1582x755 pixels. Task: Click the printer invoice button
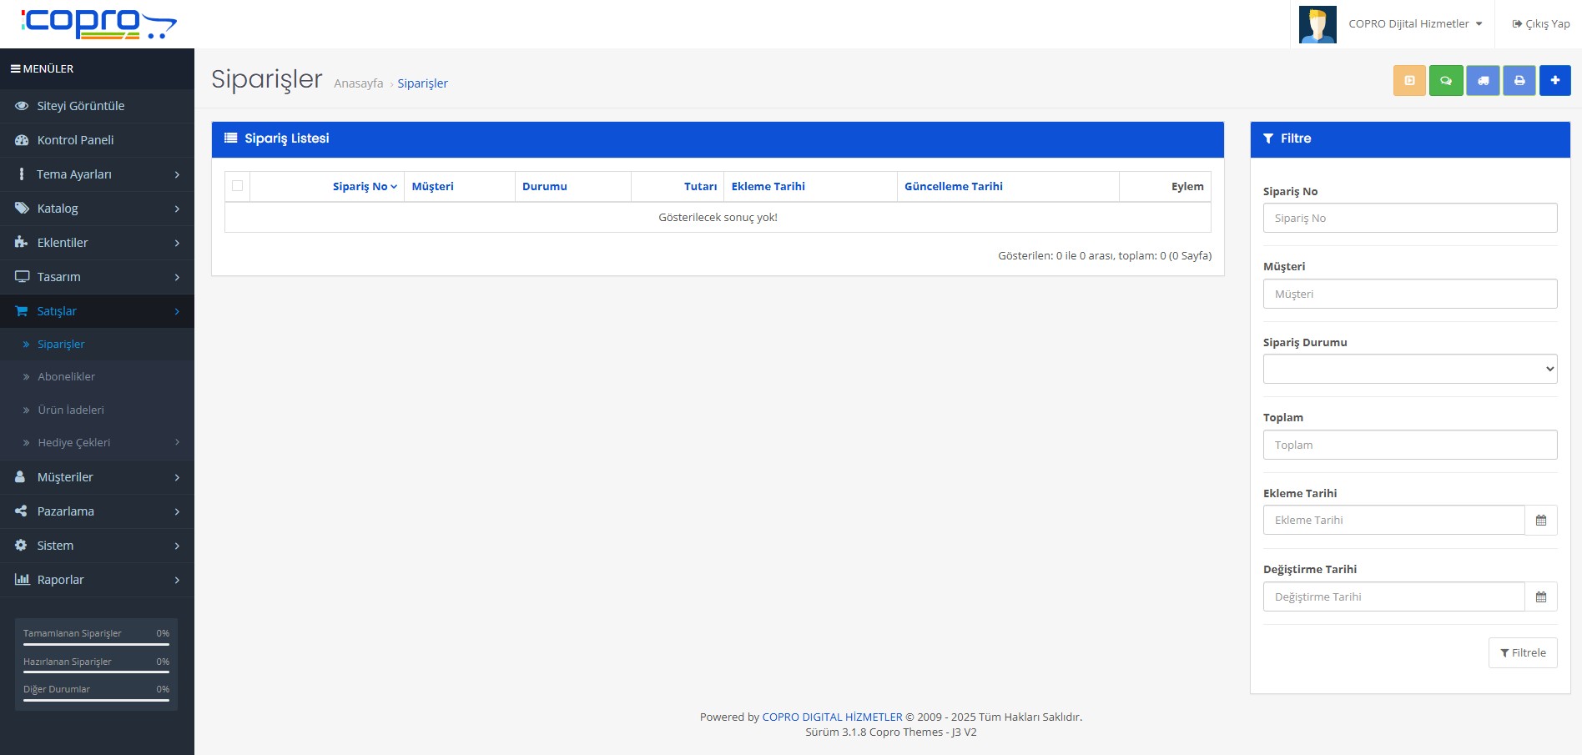pyautogui.click(x=1519, y=81)
